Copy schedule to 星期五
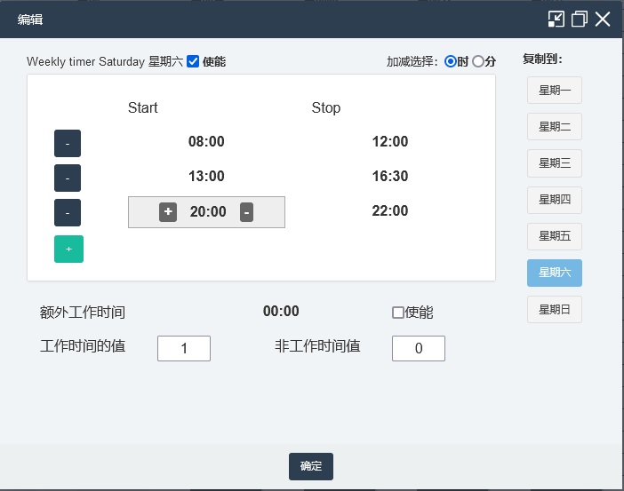 (555, 236)
